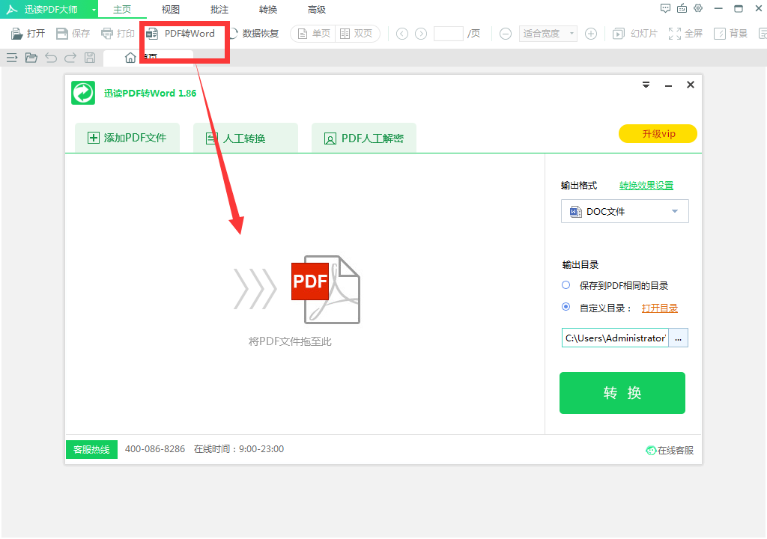Open the 视图 ribbon tab
This screenshot has width=767, height=539.
[171, 9]
